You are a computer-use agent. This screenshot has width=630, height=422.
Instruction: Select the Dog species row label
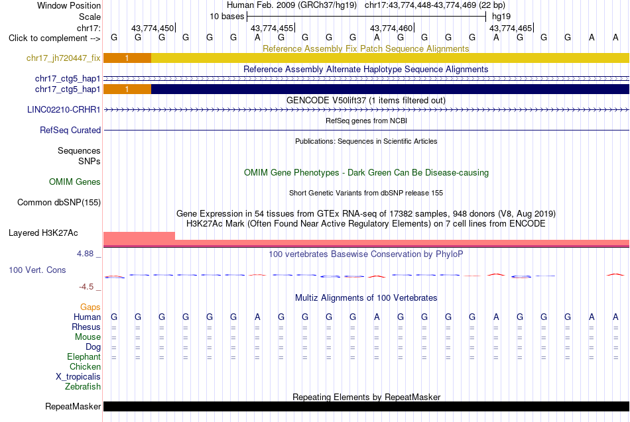93,347
